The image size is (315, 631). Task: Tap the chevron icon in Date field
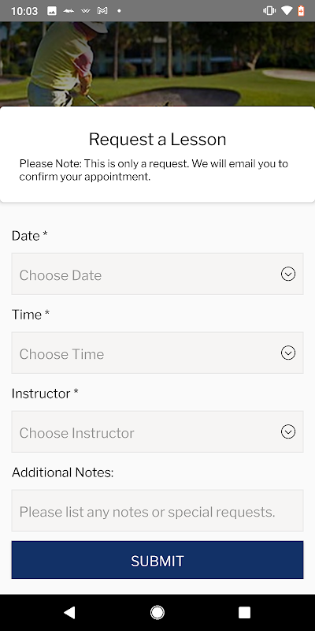point(288,274)
